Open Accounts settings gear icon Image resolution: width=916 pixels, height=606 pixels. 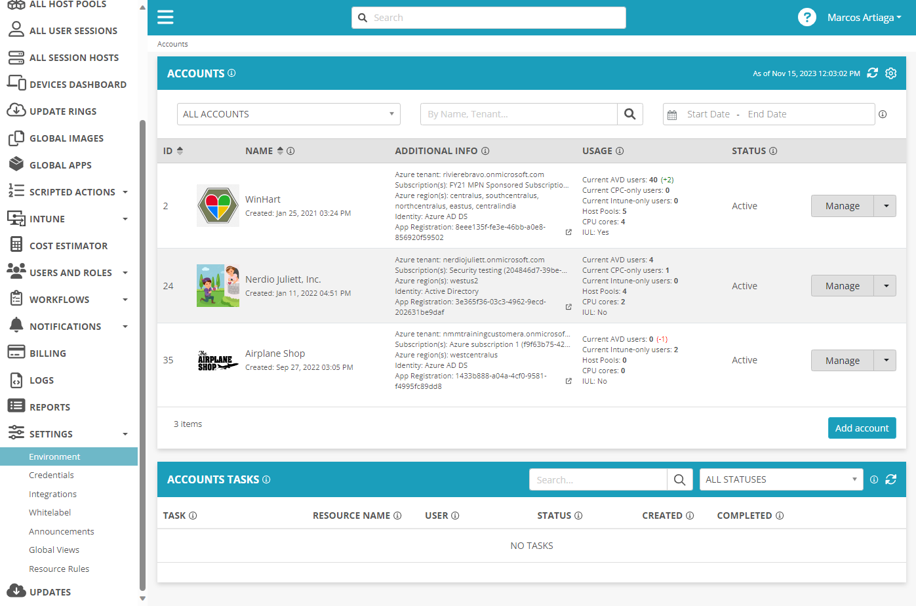890,73
